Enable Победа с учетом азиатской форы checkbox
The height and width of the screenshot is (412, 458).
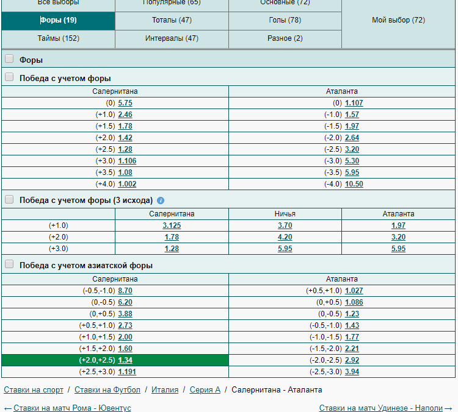click(x=9, y=265)
